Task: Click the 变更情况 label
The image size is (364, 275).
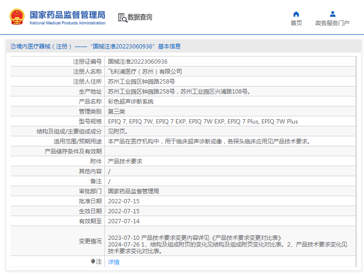Action: (90, 241)
